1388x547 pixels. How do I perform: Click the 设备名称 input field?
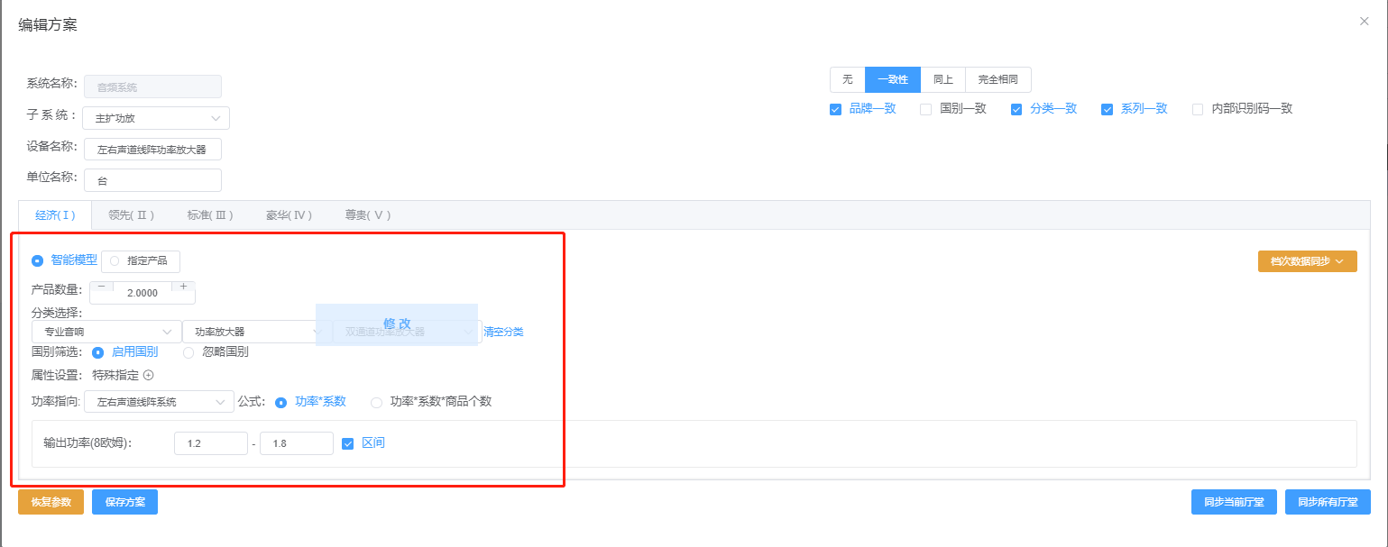pos(152,150)
